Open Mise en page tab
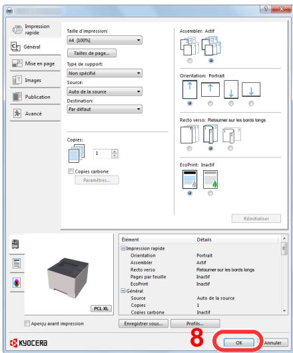The image size is (293, 353). (35, 63)
